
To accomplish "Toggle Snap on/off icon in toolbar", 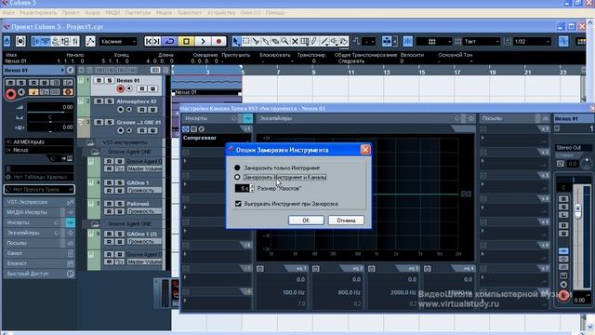I will click(408, 41).
